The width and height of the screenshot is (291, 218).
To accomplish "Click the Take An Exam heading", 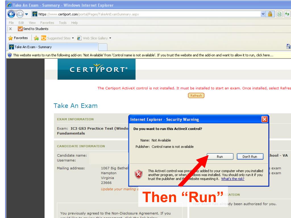I will click(x=75, y=106).
